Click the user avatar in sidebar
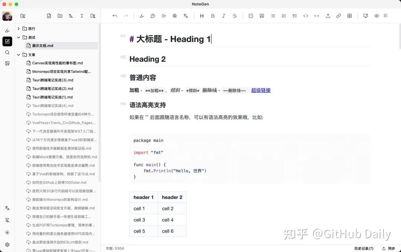Image resolution: width=401 pixels, height=252 pixels. click(7, 16)
